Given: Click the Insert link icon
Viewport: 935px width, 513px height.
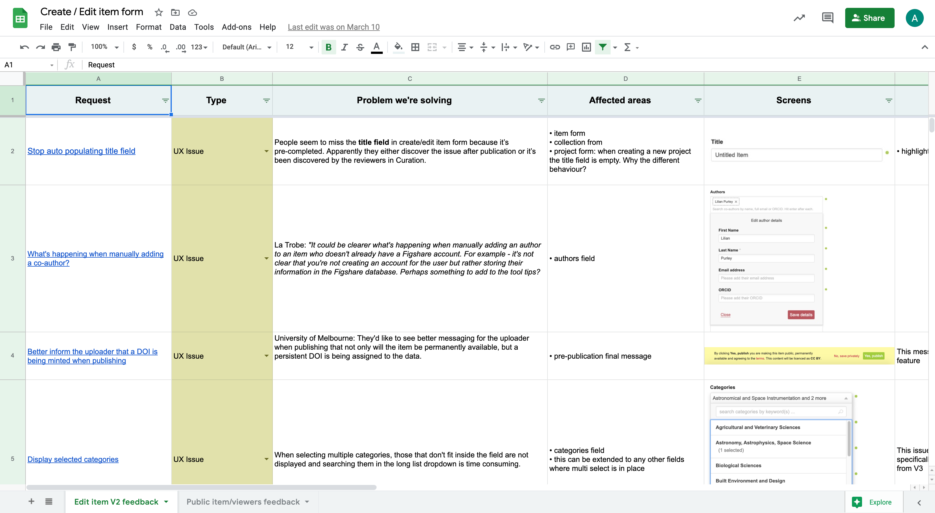Looking at the screenshot, I should pyautogui.click(x=554, y=47).
